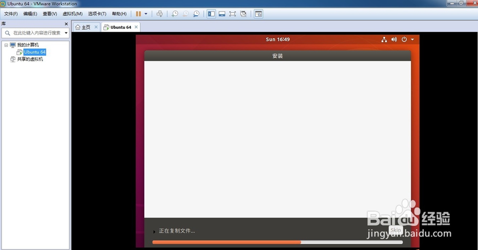Enter full screen mode
Viewport: 478px width, 250px height.
[x=233, y=14]
